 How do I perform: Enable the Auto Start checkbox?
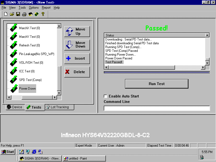(x=106, y=96)
